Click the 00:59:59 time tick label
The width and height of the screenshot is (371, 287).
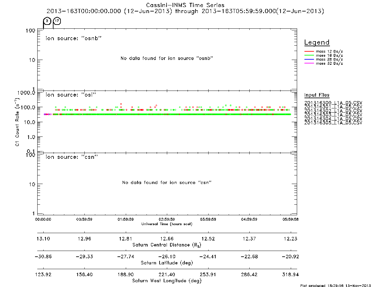point(84,219)
